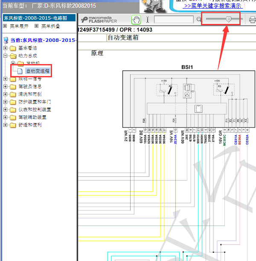256x261 pixels.
Task: Expand the 发动机 subfolder node
Action: (13, 63)
